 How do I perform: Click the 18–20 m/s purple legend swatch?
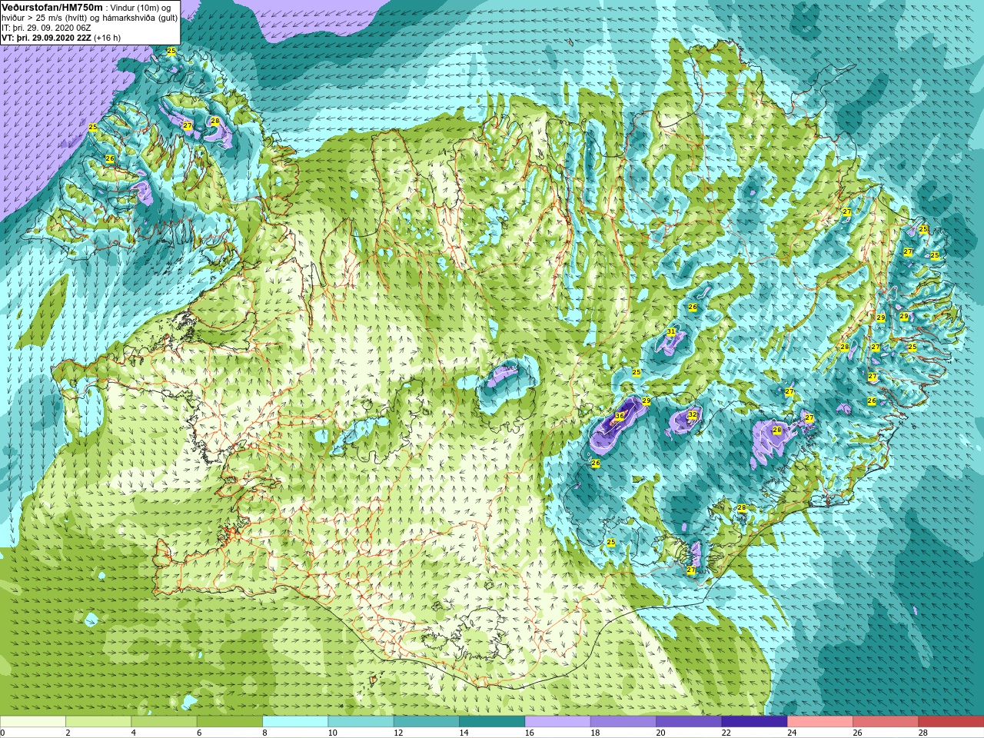click(623, 722)
